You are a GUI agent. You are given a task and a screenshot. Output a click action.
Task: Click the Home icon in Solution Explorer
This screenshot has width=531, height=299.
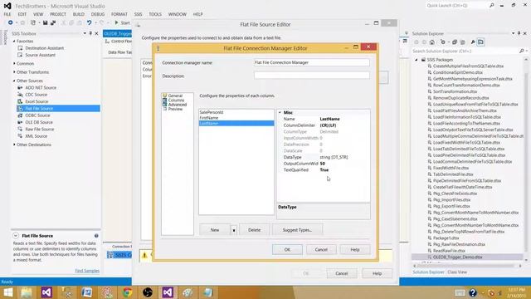pyautogui.click(x=431, y=42)
